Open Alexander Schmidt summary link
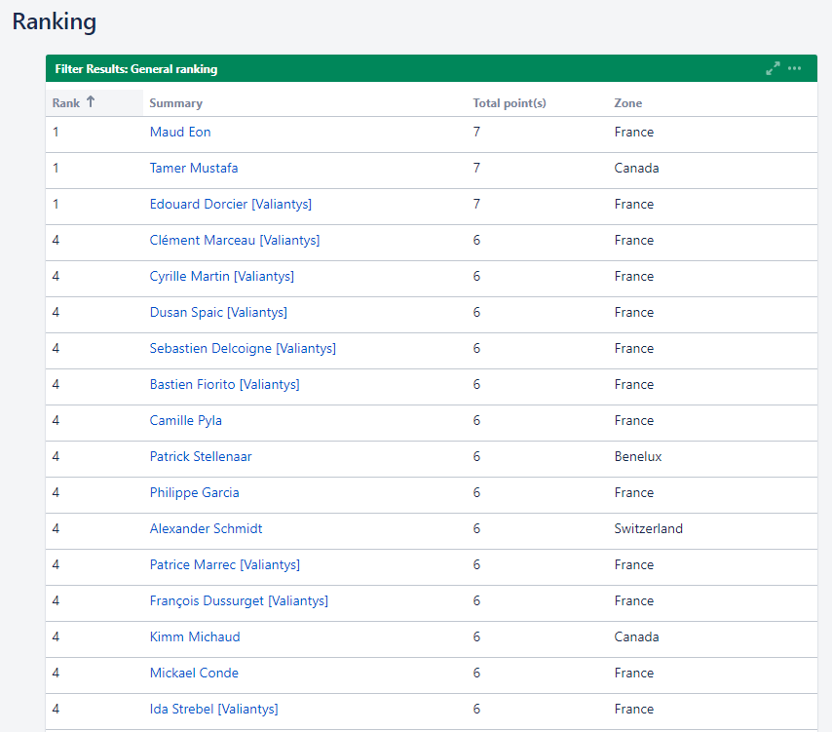The image size is (832, 732). 206,528
